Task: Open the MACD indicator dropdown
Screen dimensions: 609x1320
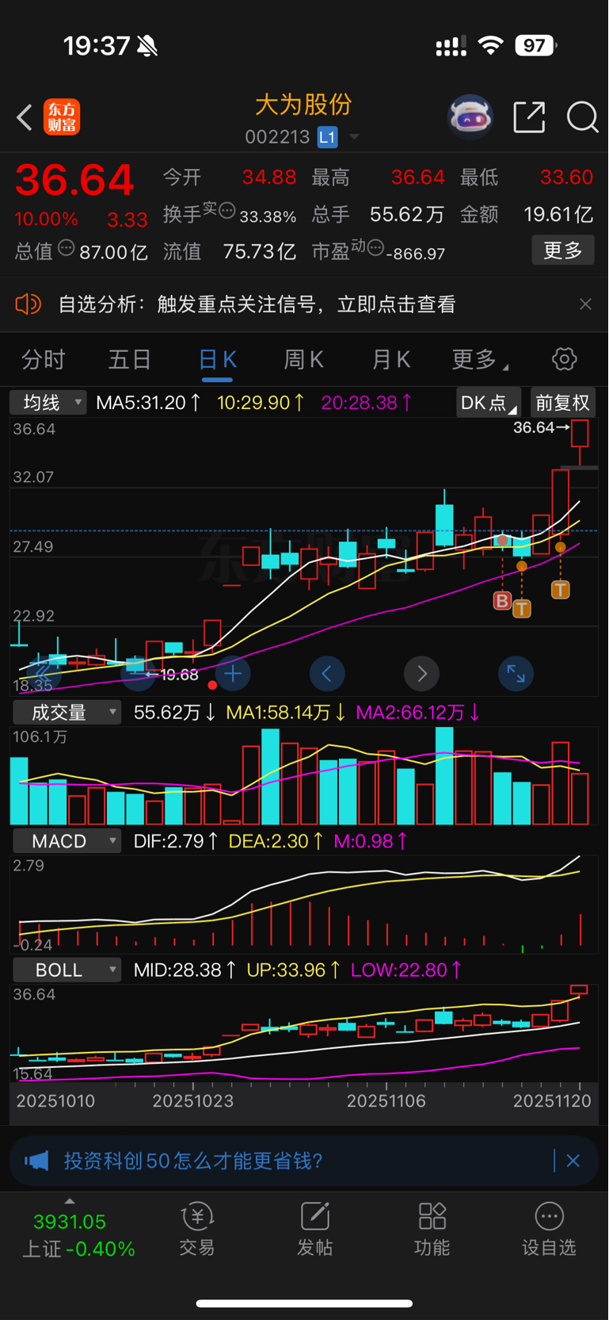Action: coord(67,840)
